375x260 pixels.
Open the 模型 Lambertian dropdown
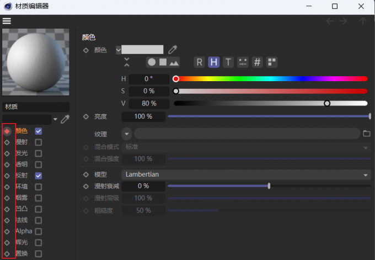[247, 174]
